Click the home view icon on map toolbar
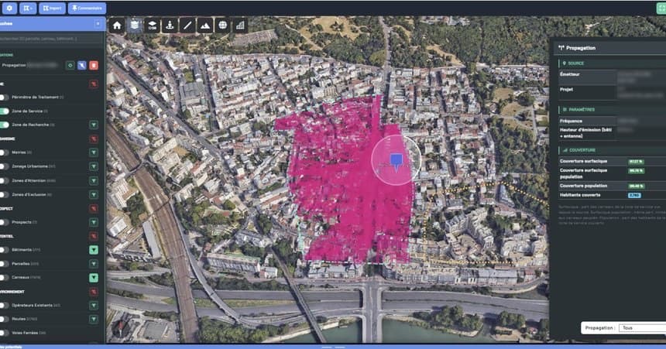Screen dimensions: 666x349 [x=117, y=26]
